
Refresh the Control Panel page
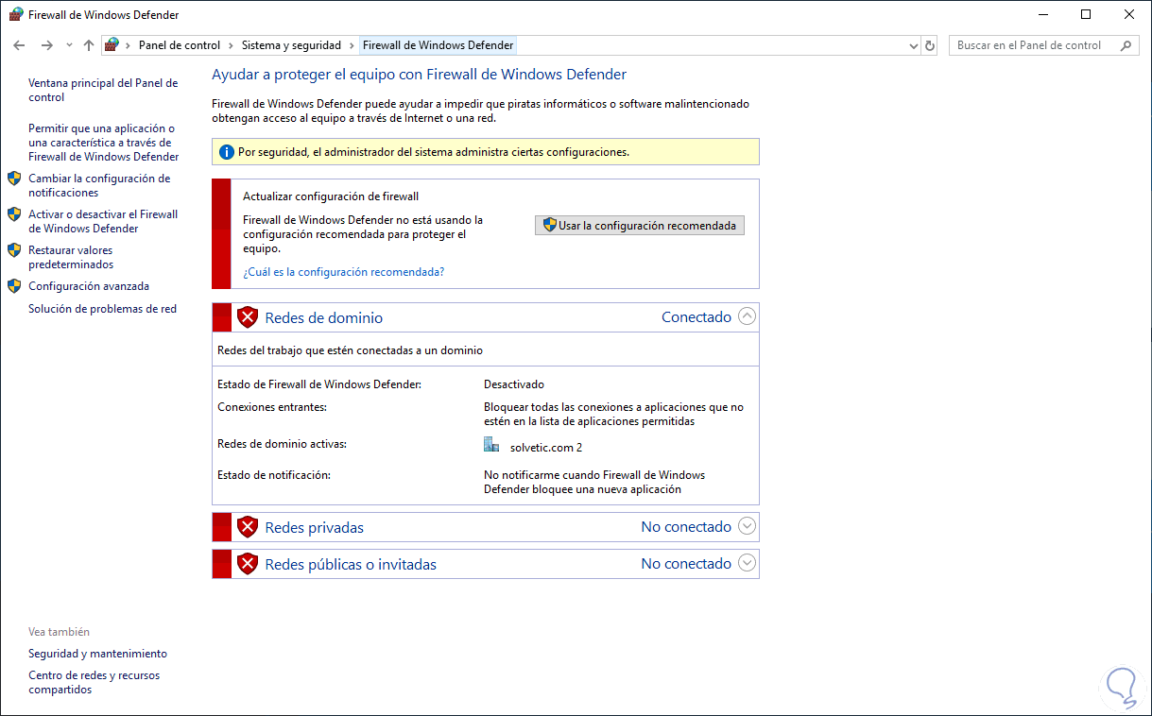(x=930, y=45)
